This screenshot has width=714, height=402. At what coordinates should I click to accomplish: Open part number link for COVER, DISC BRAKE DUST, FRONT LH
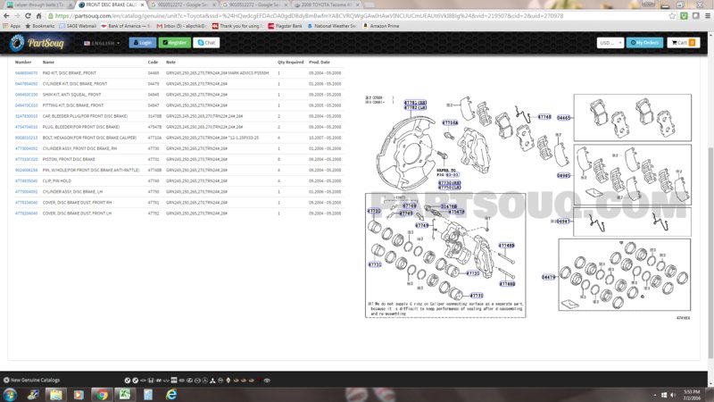tap(26, 214)
